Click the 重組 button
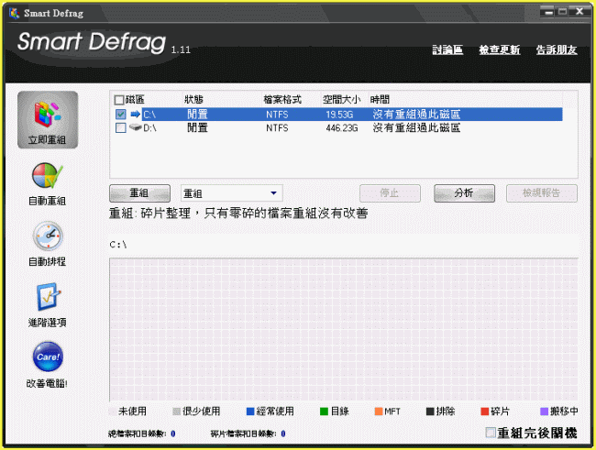The image size is (596, 450). (139, 193)
